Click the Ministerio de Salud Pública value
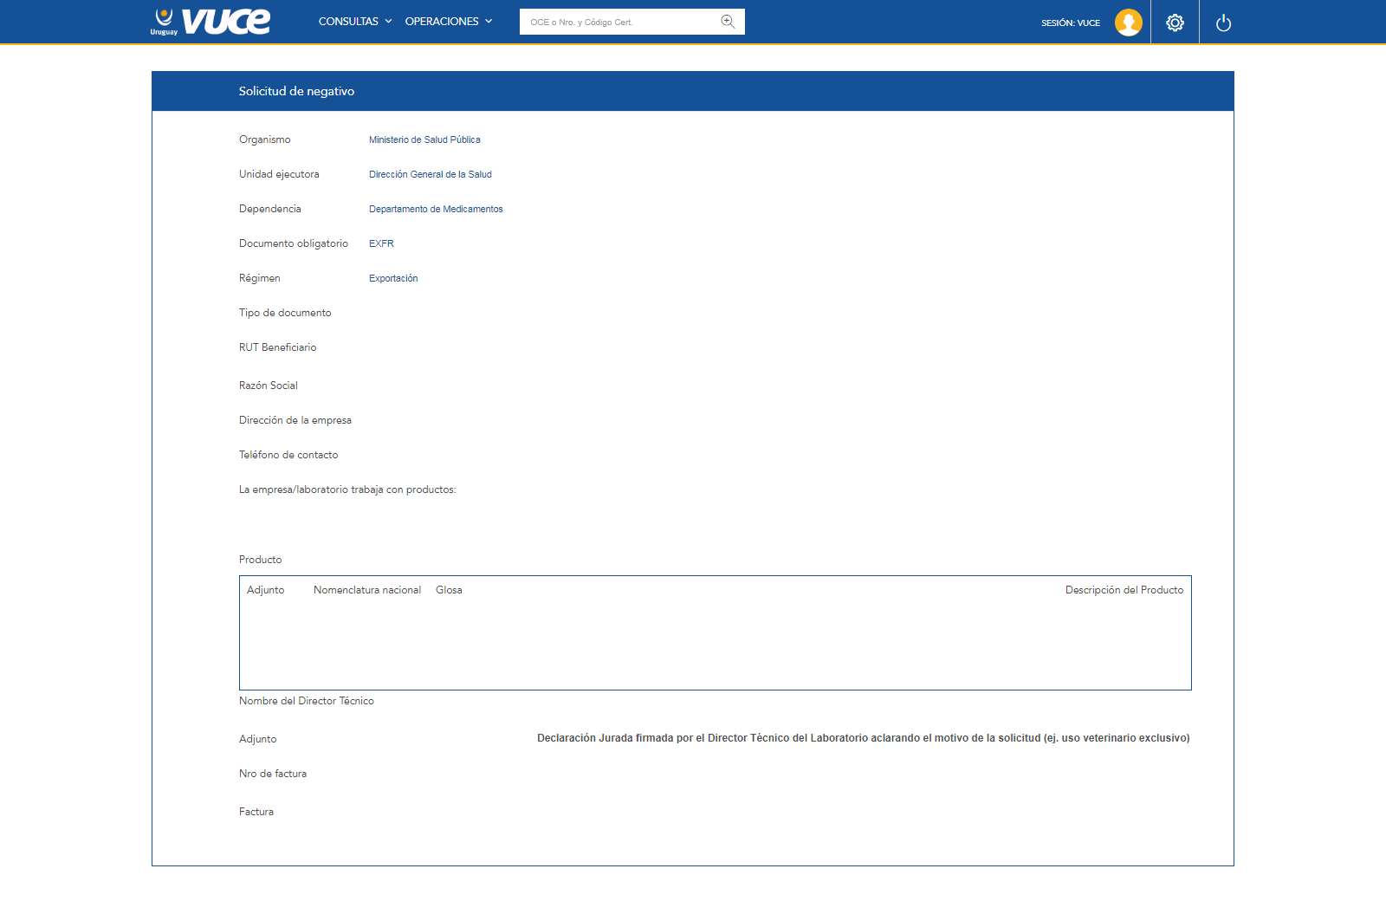Screen dimensions: 1386x914 pos(424,139)
